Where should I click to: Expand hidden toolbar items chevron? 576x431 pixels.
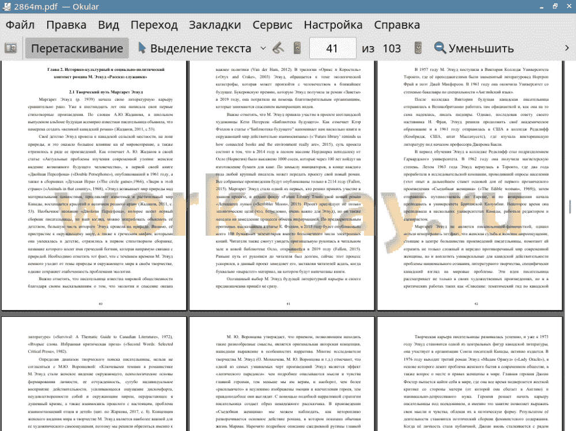(x=567, y=48)
